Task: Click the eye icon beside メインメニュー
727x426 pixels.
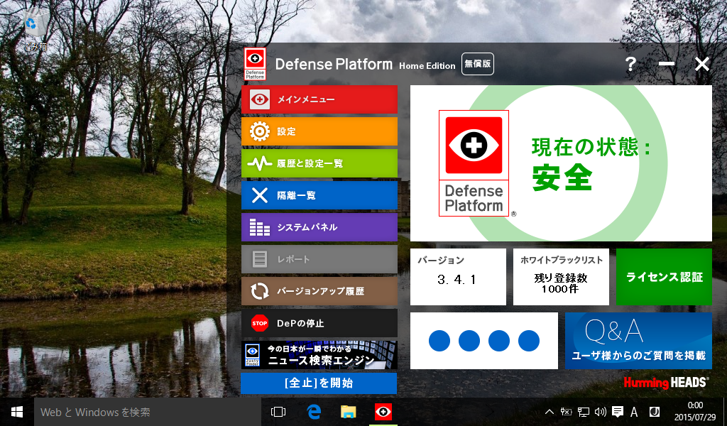Action: (260, 99)
